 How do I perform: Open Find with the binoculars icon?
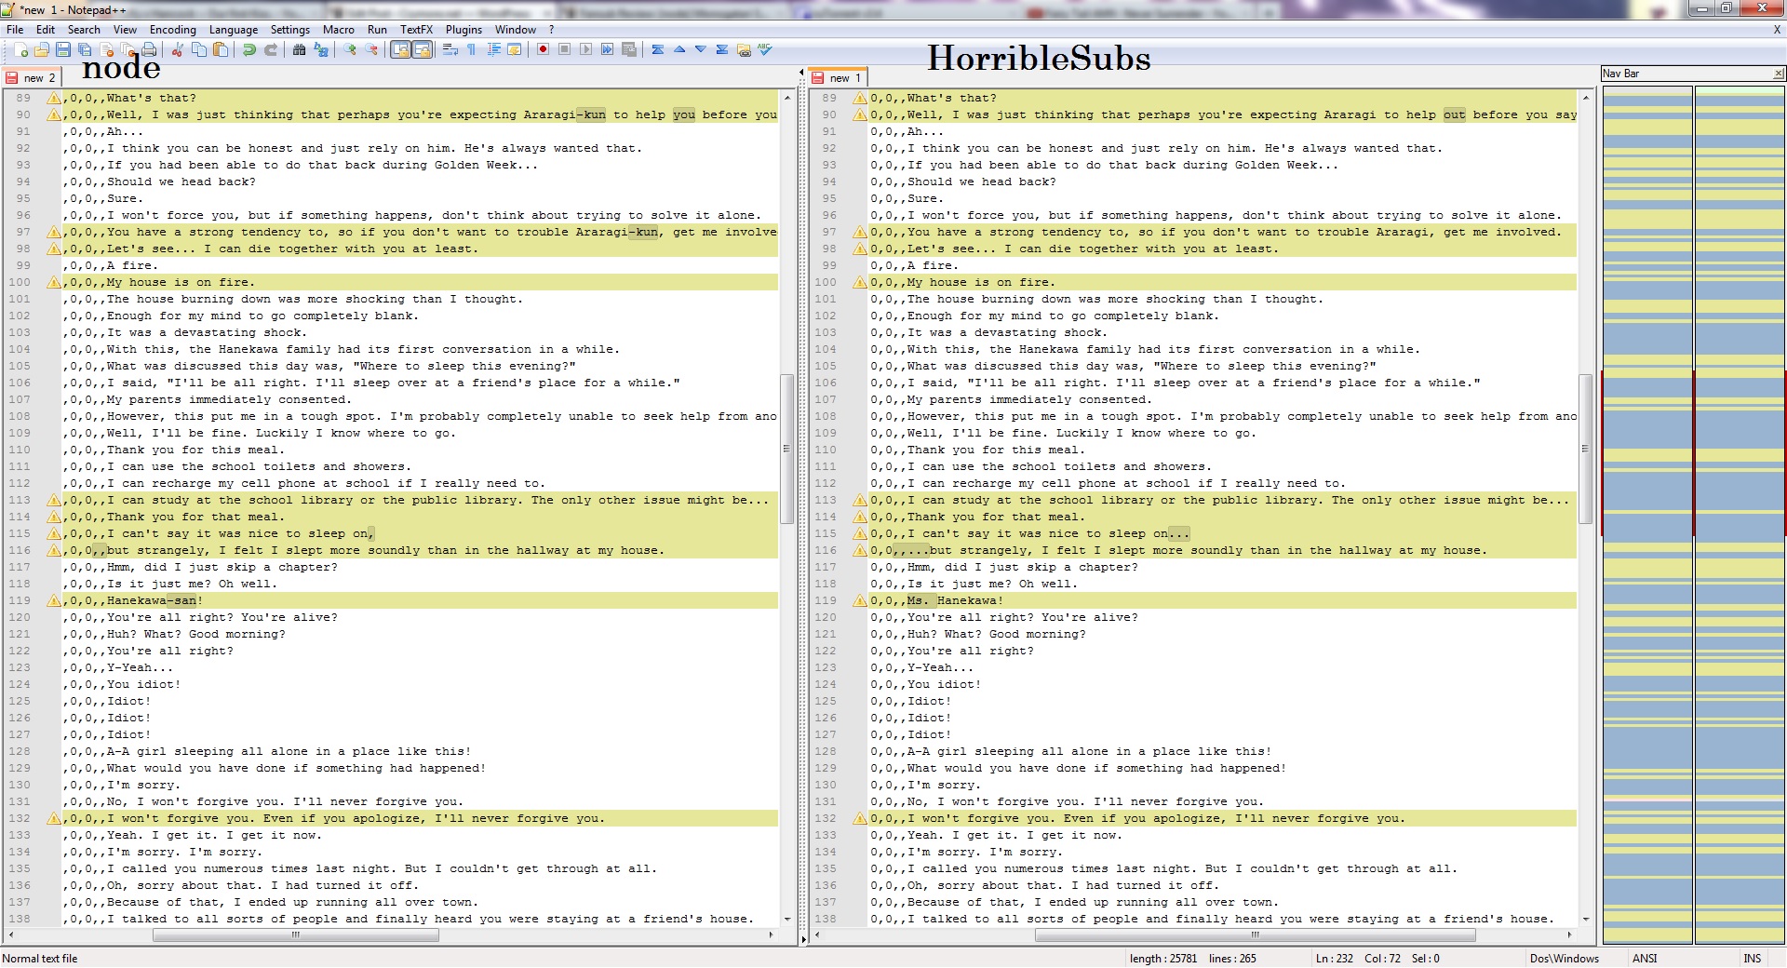[x=299, y=49]
